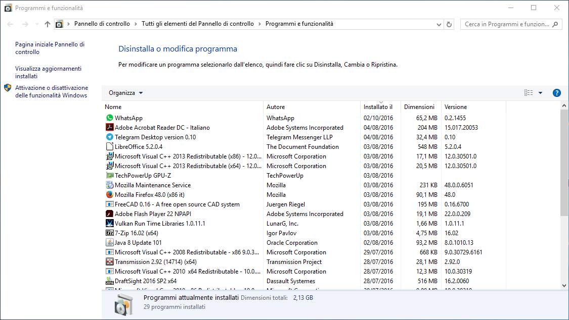Click size cell 548 MB

[x=427, y=146]
